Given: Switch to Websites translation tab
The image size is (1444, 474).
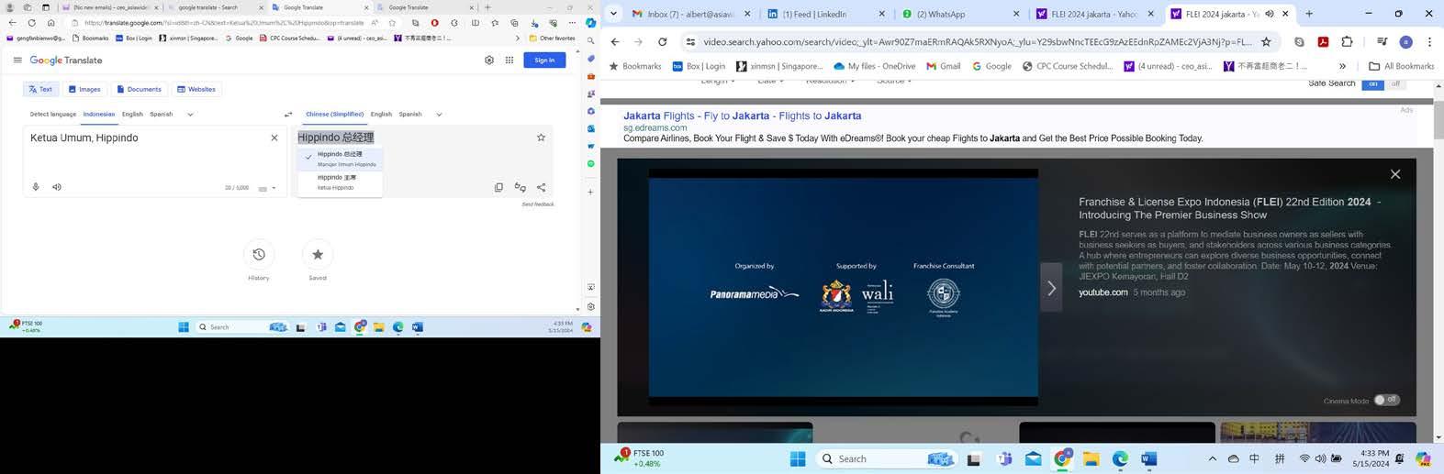Looking at the screenshot, I should (196, 89).
